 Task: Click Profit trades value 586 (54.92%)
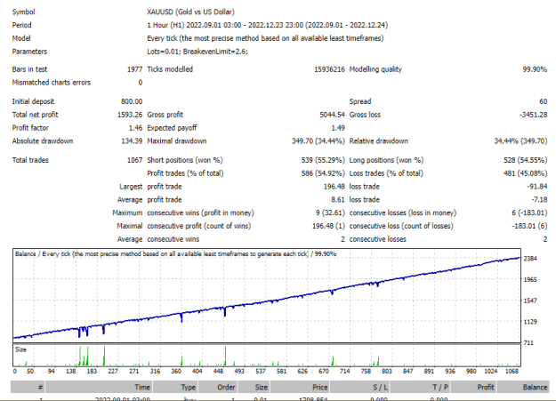pyautogui.click(x=323, y=173)
